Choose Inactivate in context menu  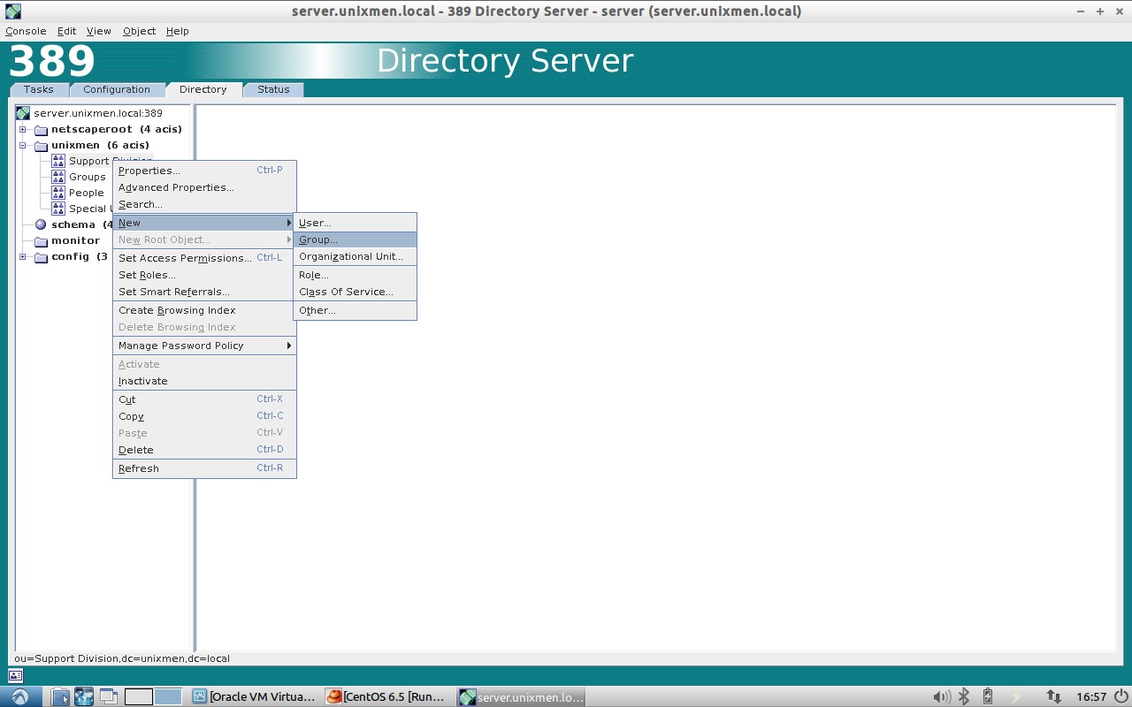click(x=204, y=381)
